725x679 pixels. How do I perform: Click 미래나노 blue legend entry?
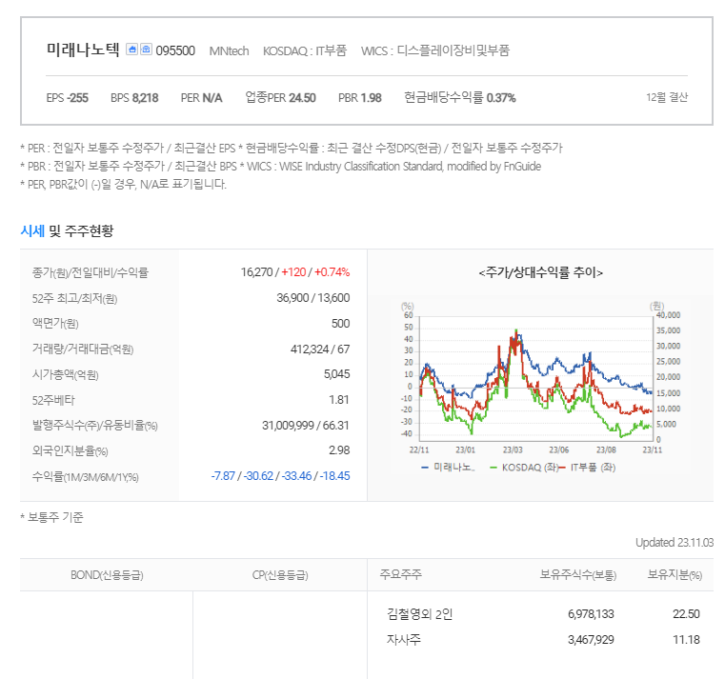(448, 468)
